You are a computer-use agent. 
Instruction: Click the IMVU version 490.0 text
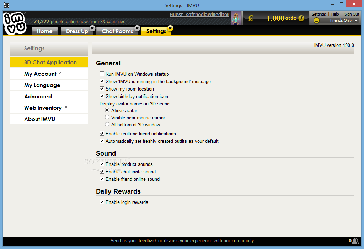[x=334, y=45]
